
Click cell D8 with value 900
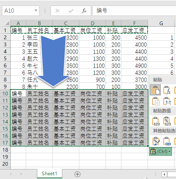point(93,80)
